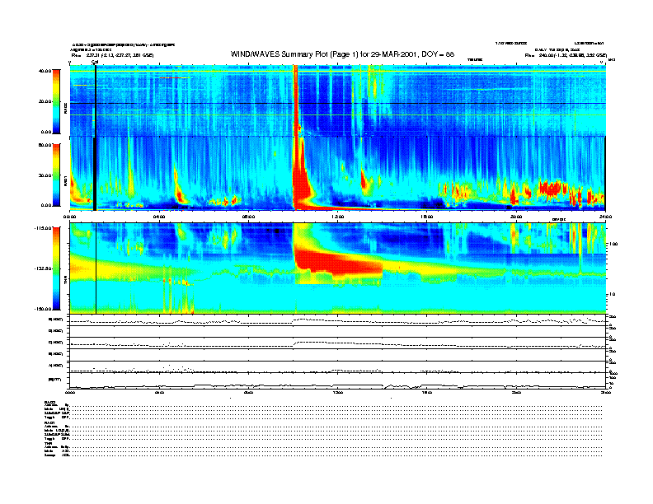Click the left Re position text above RAD2
The height and width of the screenshot is (504, 653).
(112, 55)
